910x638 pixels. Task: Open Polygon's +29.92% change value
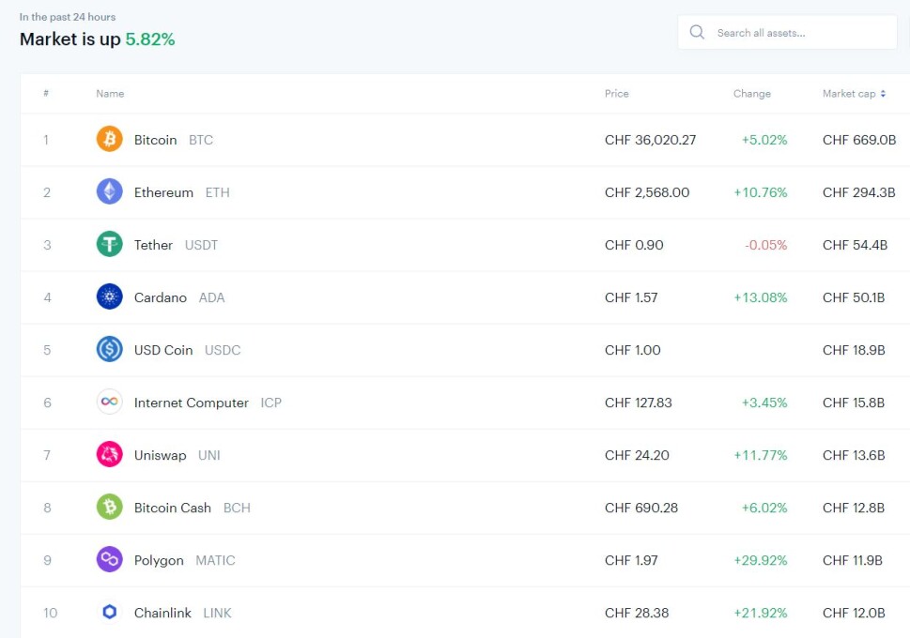pyautogui.click(x=761, y=560)
